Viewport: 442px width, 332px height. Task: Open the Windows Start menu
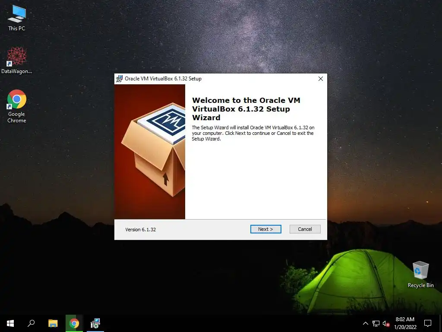click(10, 323)
